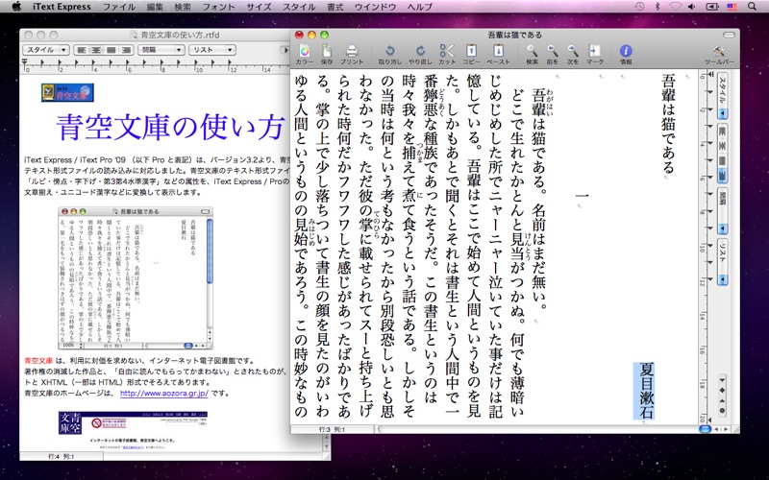Select the first alignment button in the vertical toolbar
The image size is (769, 480).
723,132
